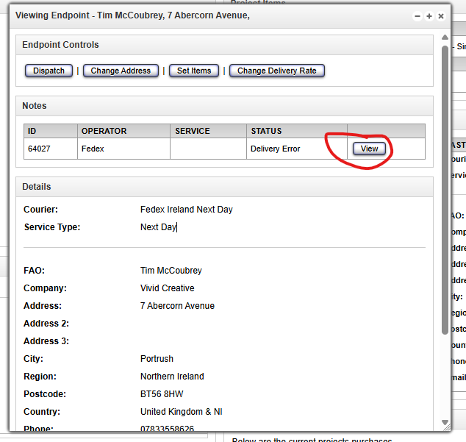Maximize the Viewing Endpoint dialog
The image size is (466, 442).
point(429,16)
